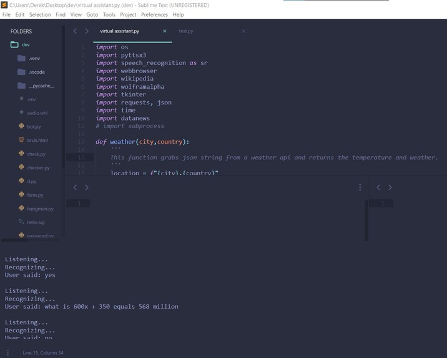Open bruh.html in the sidebar
Image resolution: width=447 pixels, height=358 pixels.
(x=37, y=141)
